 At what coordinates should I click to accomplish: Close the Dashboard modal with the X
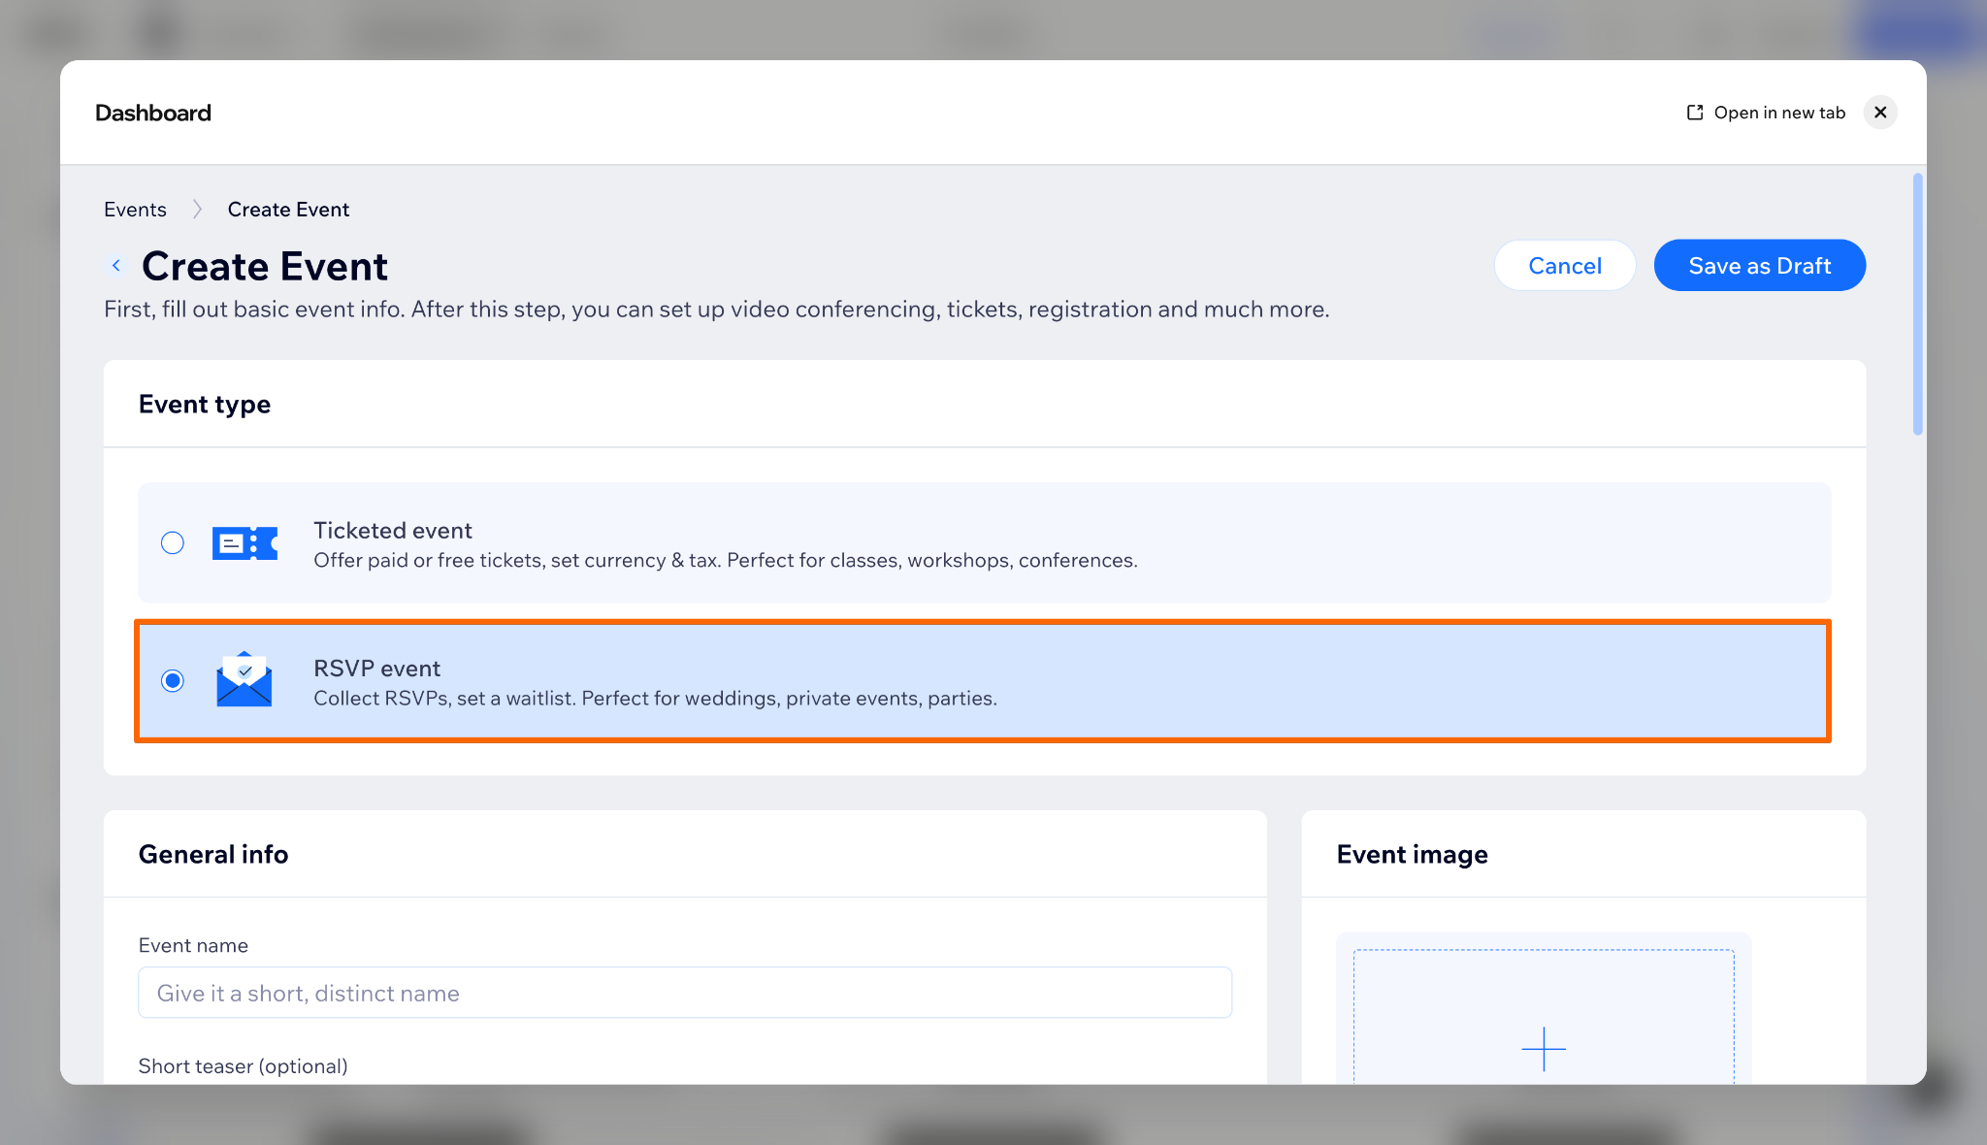tap(1880, 113)
